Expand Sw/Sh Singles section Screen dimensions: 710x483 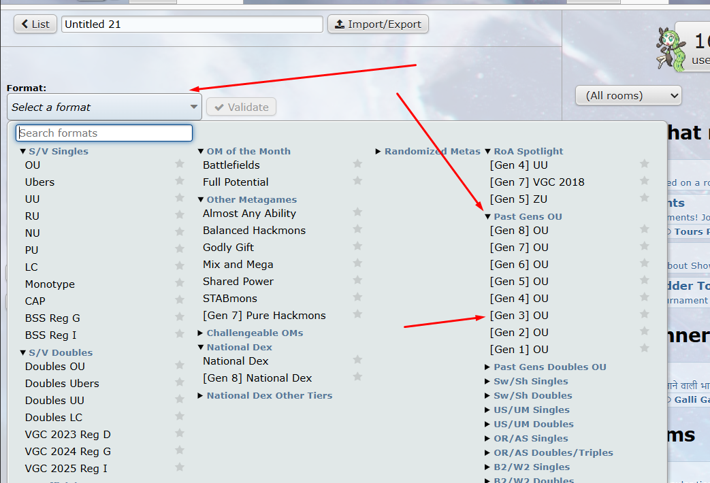[x=526, y=381]
